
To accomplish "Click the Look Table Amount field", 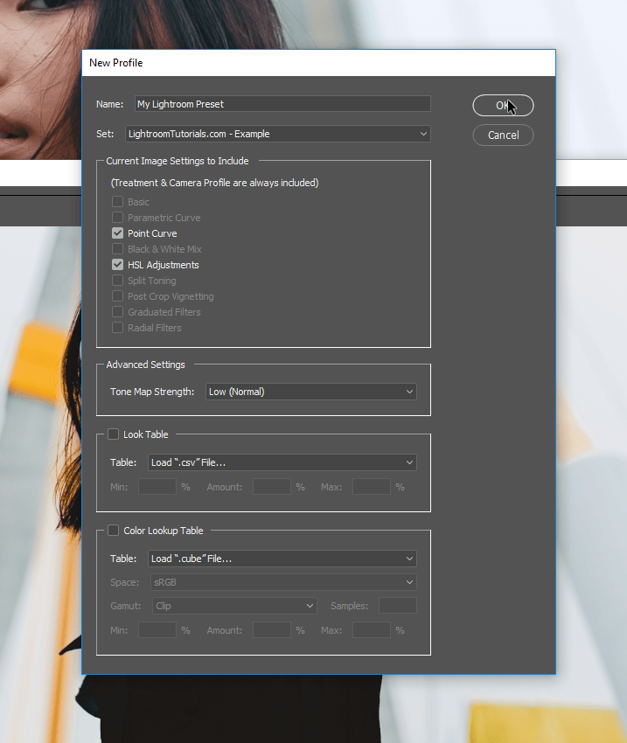I will click(x=272, y=487).
